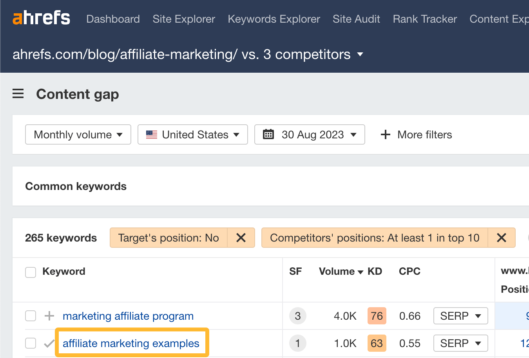This screenshot has width=529, height=358.
Task: Click the orange KD 76 badge
Action: [x=377, y=316]
